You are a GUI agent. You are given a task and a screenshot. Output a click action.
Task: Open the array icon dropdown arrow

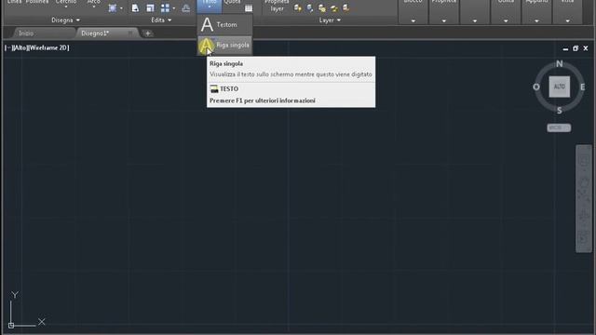click(x=174, y=8)
